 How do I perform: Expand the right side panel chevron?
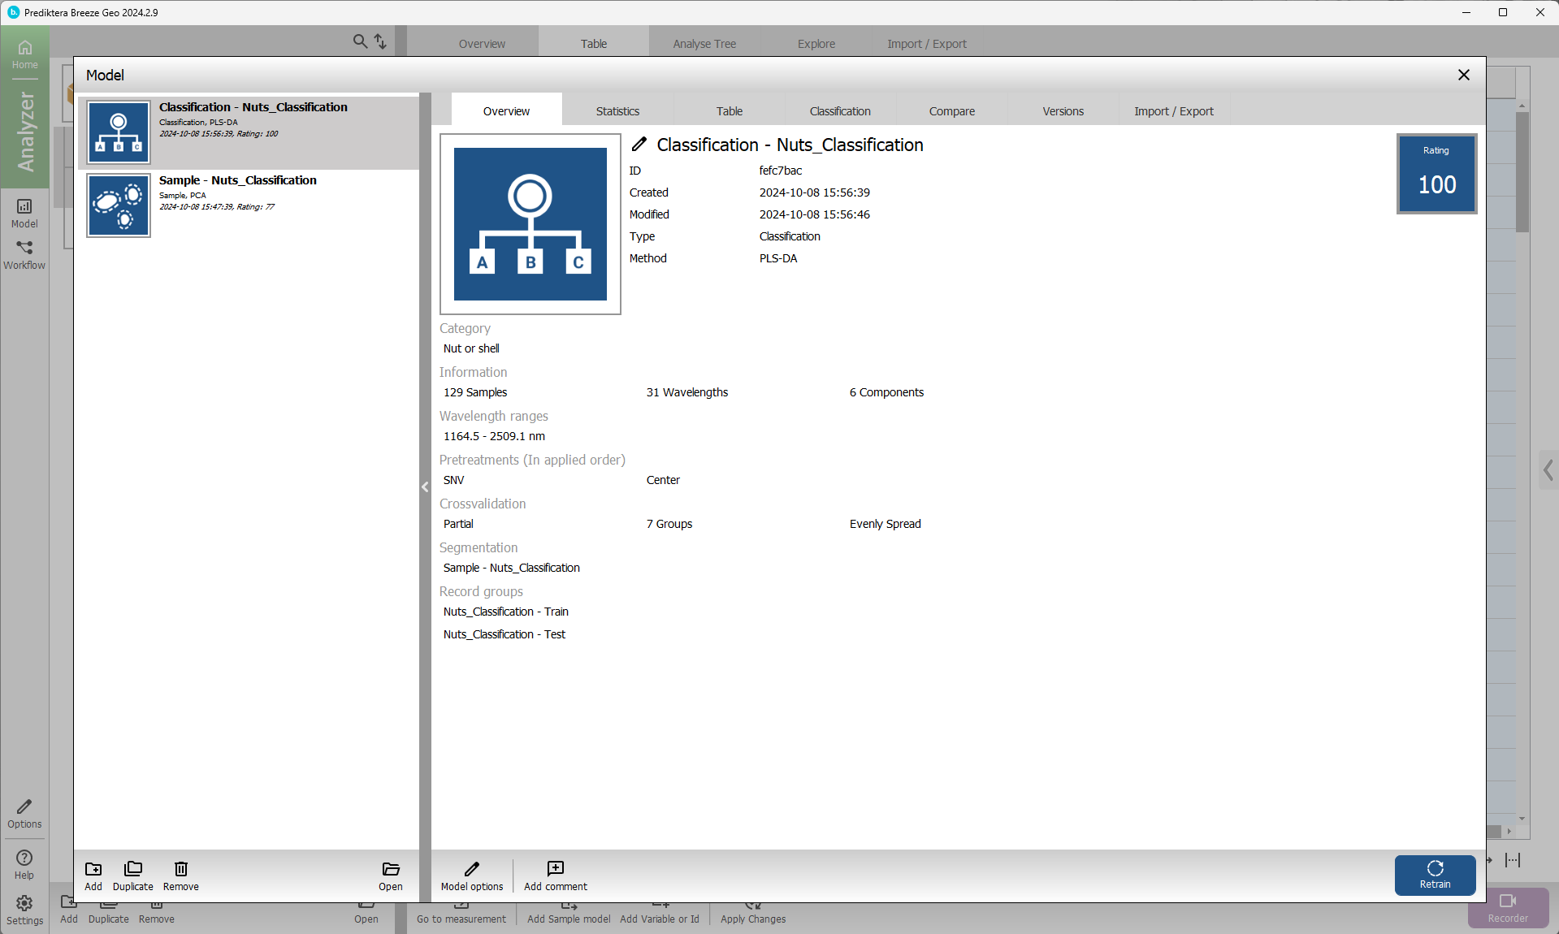[1548, 470]
